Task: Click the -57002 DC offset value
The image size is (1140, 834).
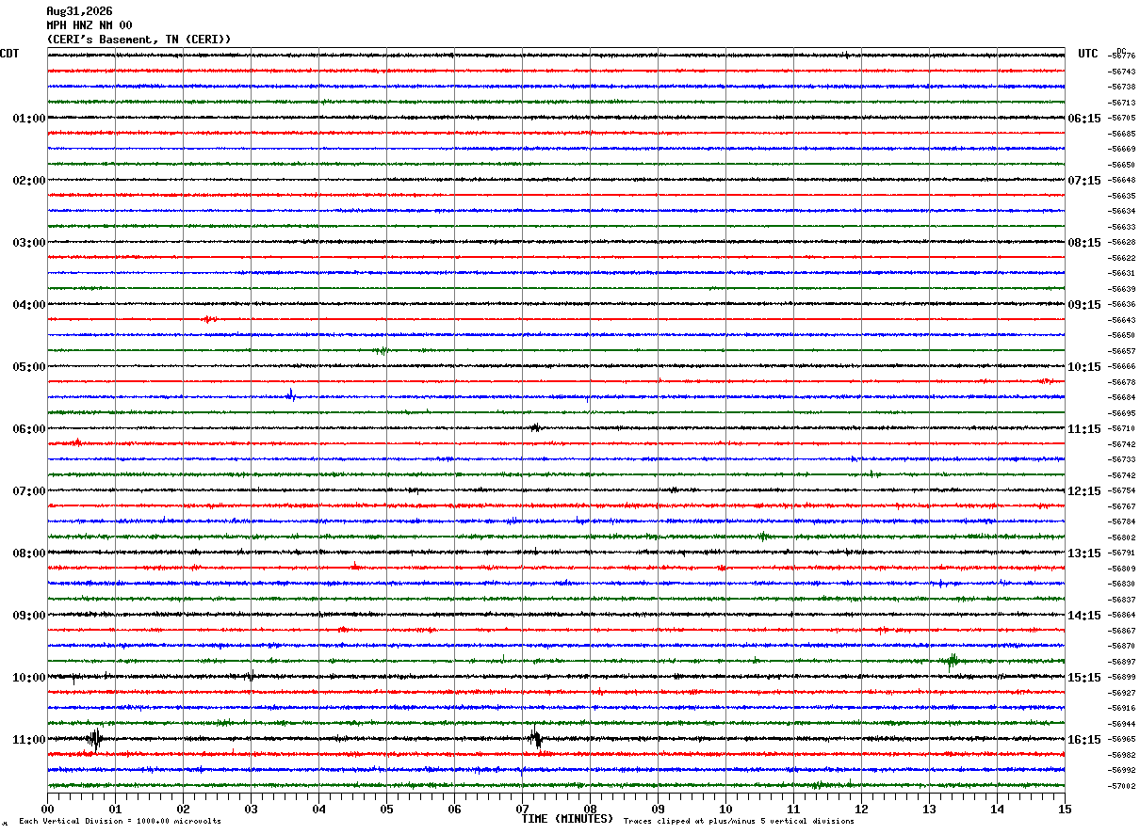Action: [x=1122, y=786]
